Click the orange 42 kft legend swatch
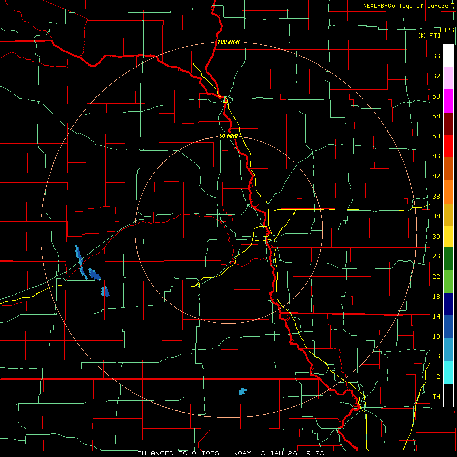 pyautogui.click(x=448, y=192)
